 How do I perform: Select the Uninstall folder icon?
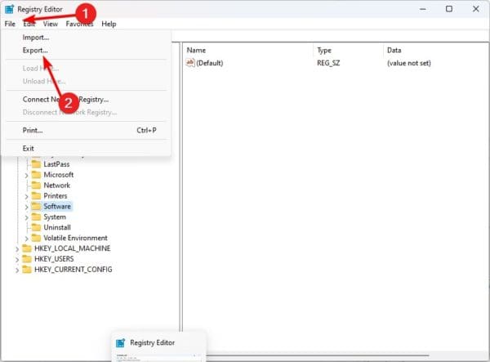(36, 228)
